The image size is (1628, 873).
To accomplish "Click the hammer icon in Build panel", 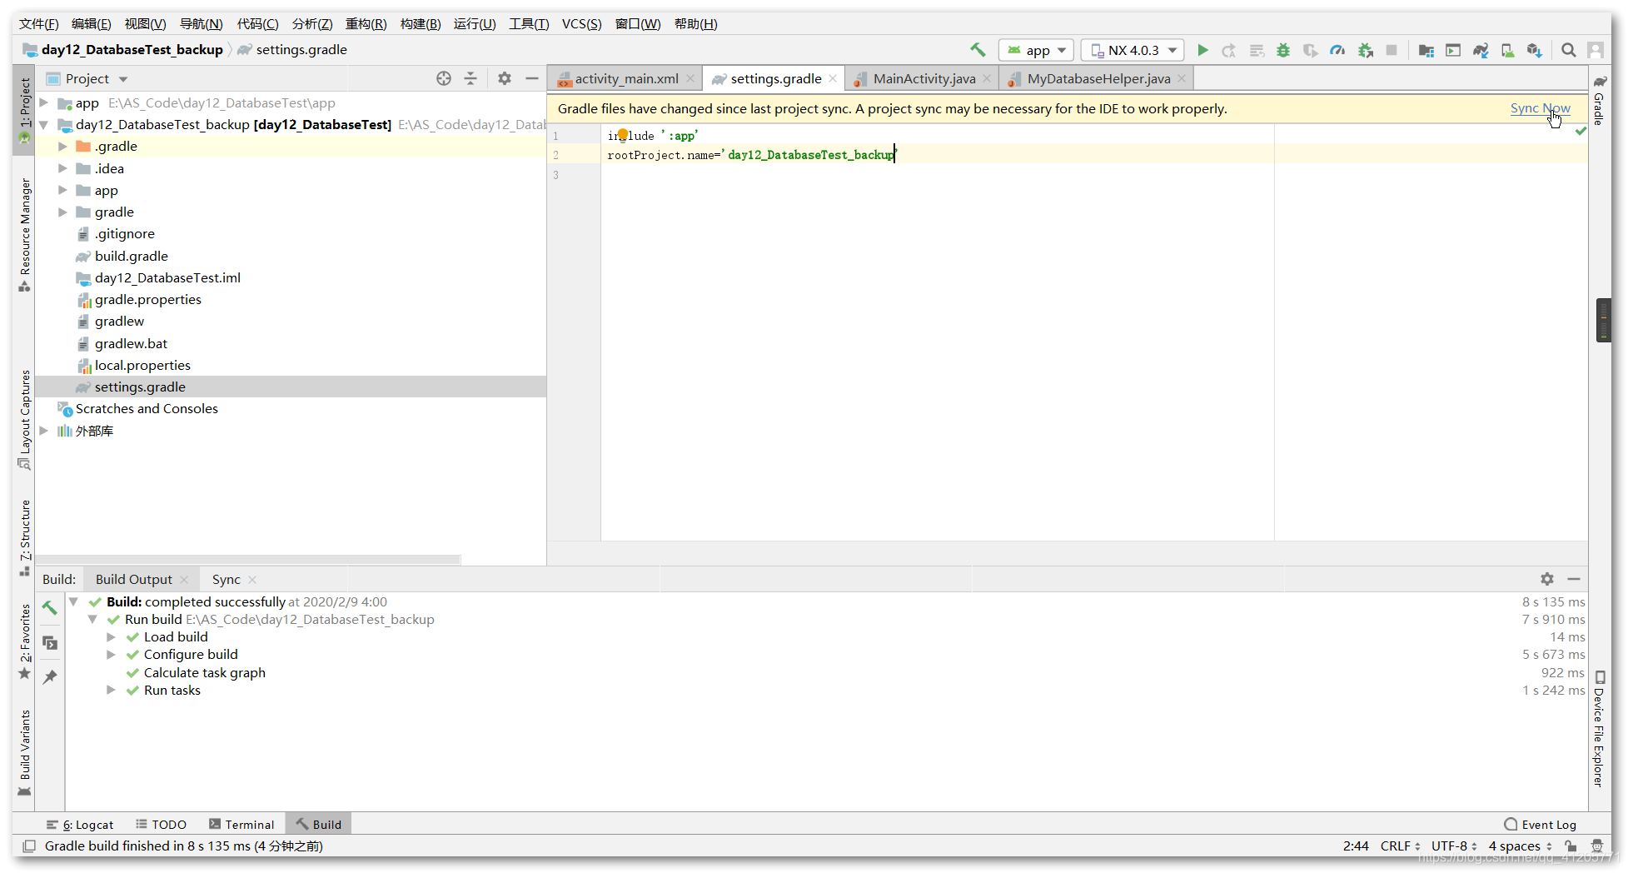I will [x=50, y=608].
